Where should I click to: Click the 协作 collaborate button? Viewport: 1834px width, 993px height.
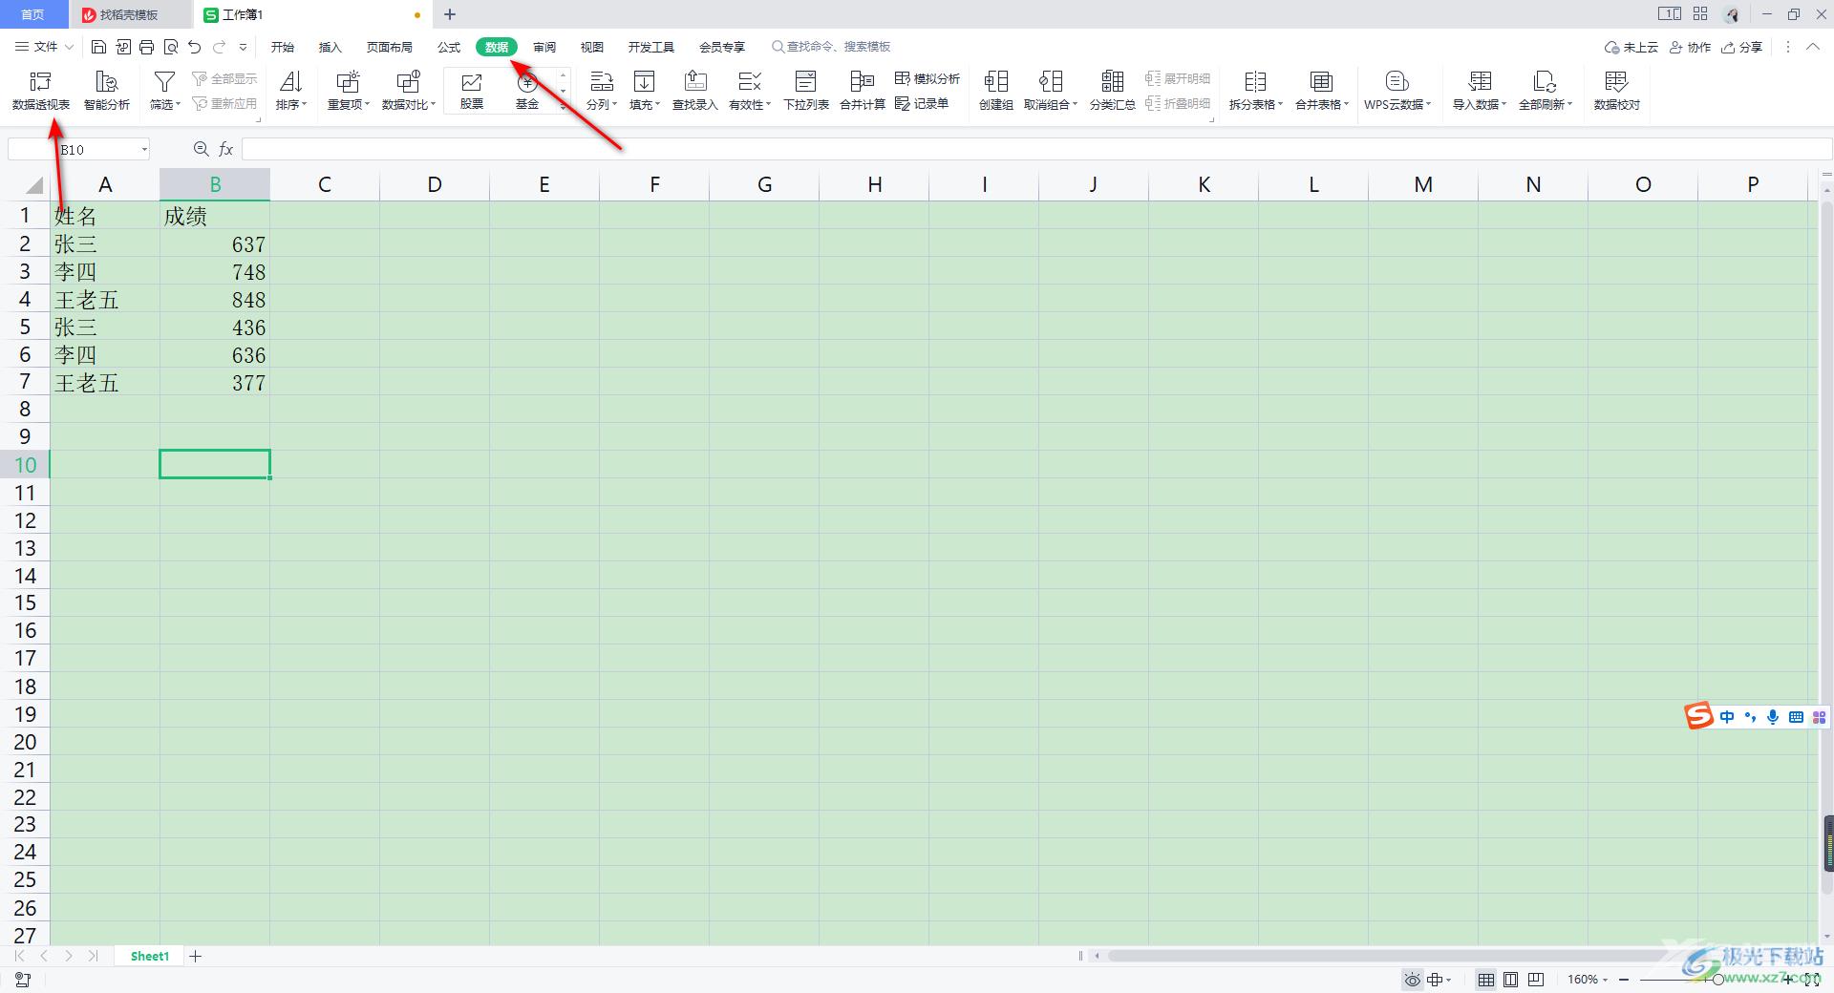[1691, 47]
